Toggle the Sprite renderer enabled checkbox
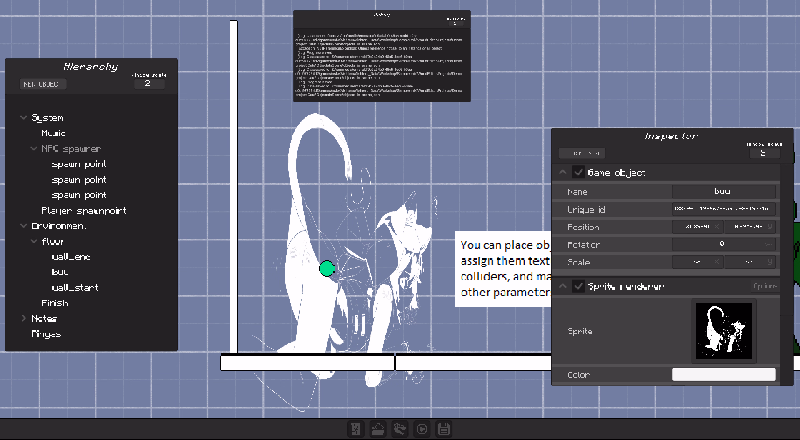The height and width of the screenshot is (440, 800). (x=578, y=286)
